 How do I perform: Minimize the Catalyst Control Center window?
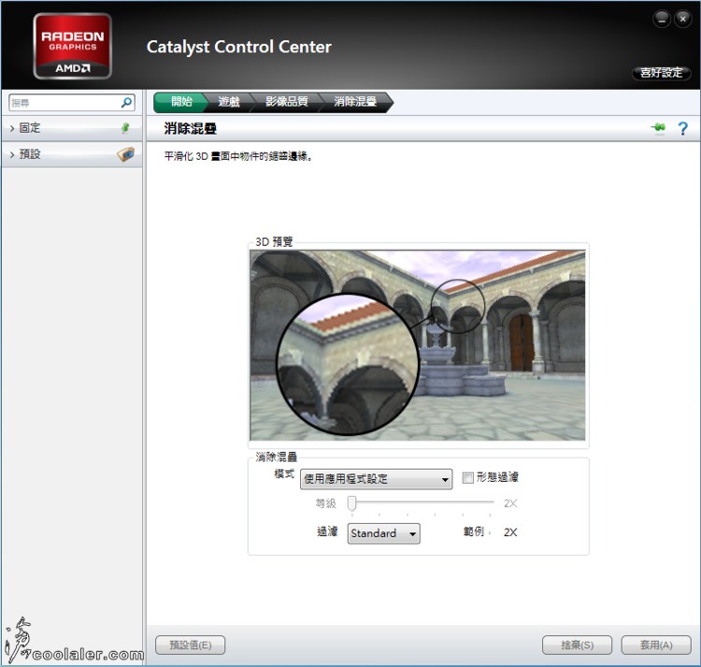[662, 20]
